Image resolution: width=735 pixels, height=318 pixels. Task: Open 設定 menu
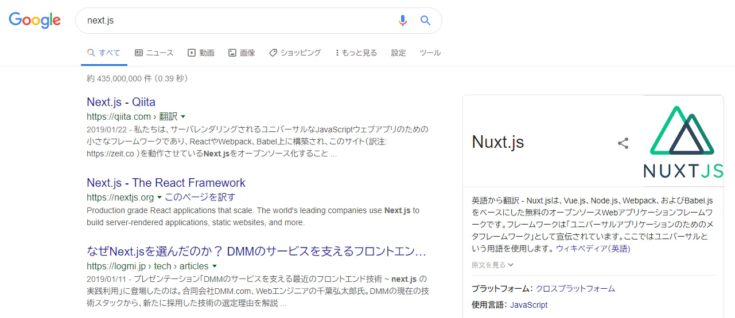[398, 53]
